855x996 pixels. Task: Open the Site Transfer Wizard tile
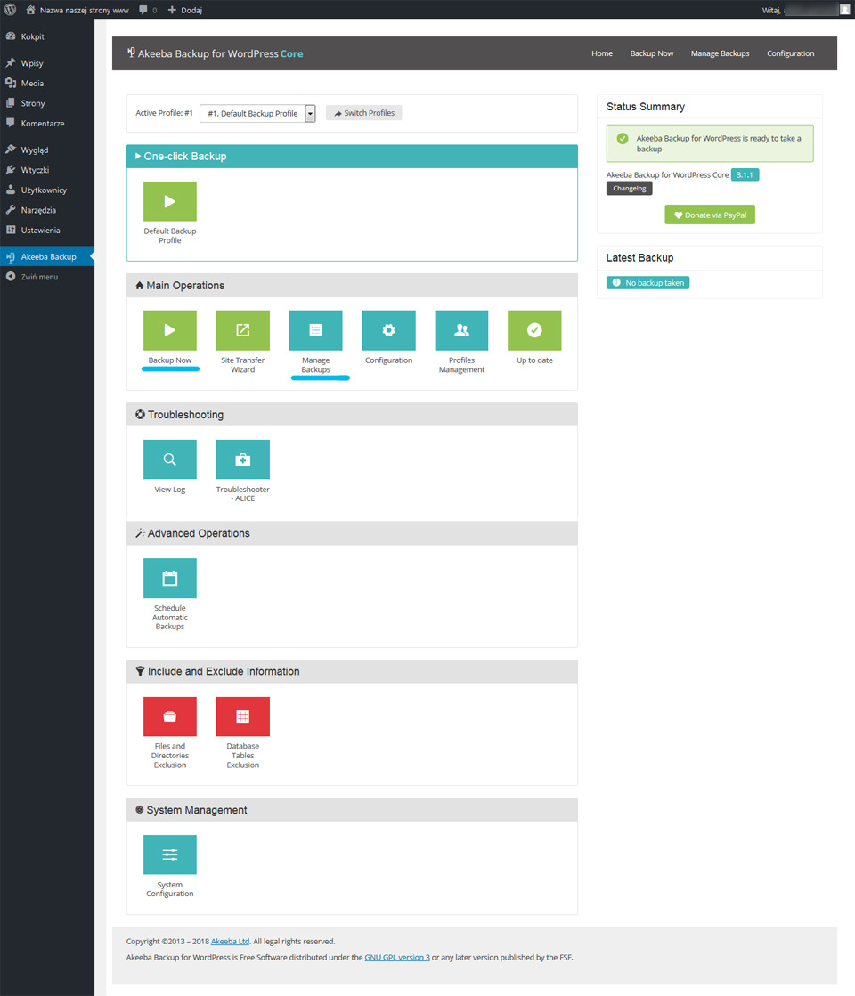(x=243, y=330)
